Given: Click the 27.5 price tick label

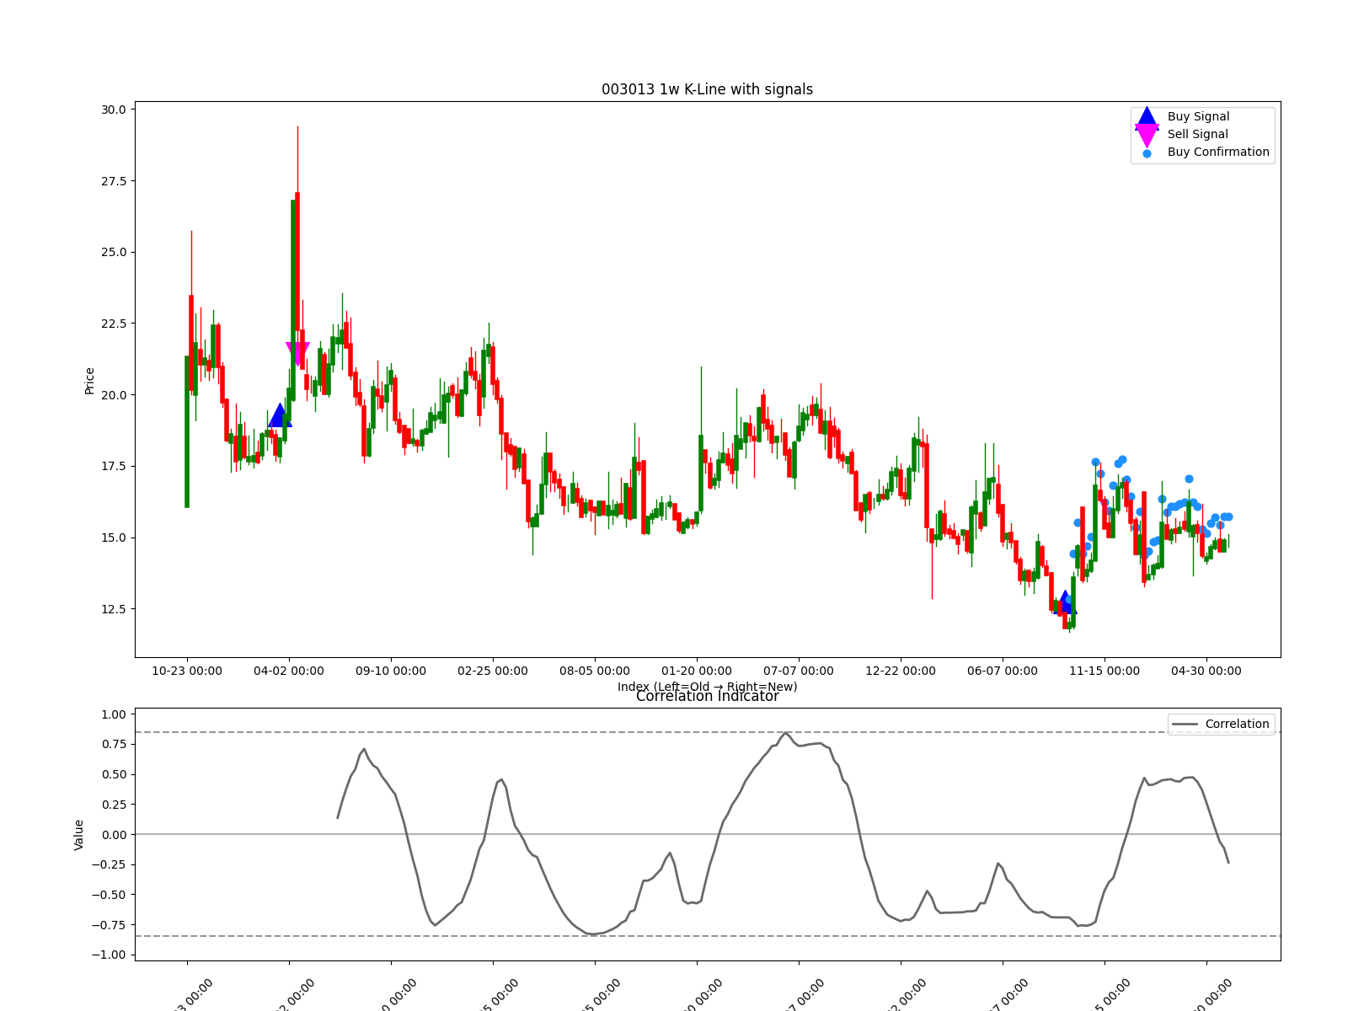Looking at the screenshot, I should pyautogui.click(x=113, y=181).
